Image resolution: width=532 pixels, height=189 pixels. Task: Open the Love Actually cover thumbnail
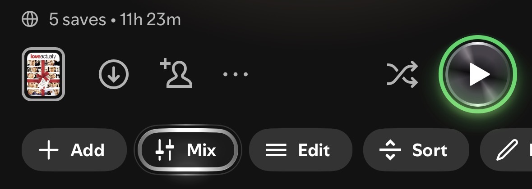coord(43,74)
